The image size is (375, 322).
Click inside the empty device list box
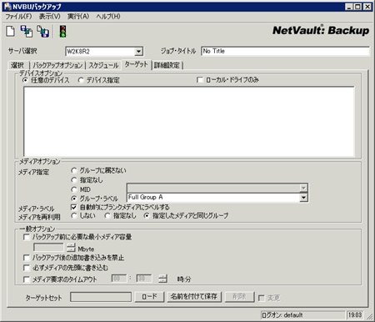pos(189,121)
